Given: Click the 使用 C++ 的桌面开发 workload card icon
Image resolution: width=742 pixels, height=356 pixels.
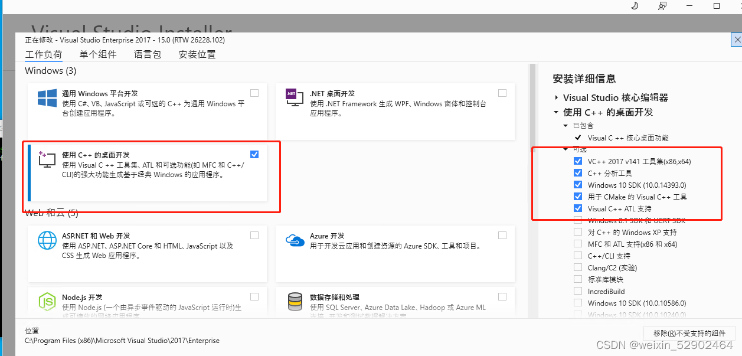Looking at the screenshot, I should (x=47, y=159).
